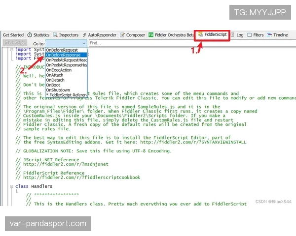Click the Inspectors magnifier icon
This screenshot has width=296, height=236.
coord(55,35)
